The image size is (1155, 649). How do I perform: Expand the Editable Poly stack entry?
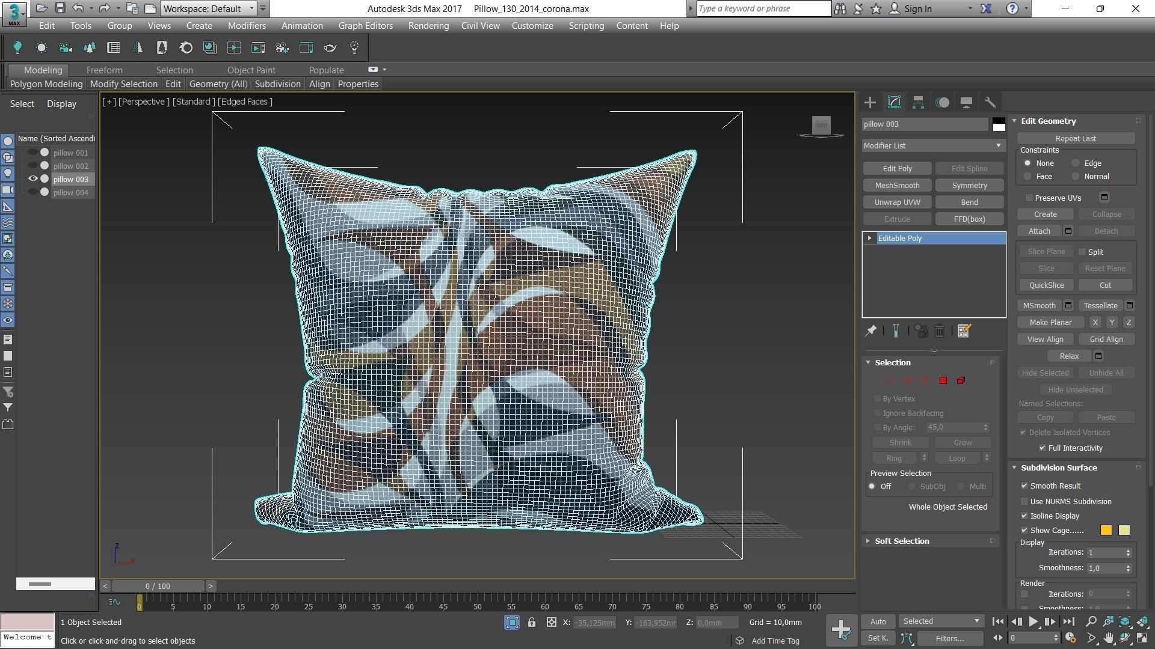point(870,239)
